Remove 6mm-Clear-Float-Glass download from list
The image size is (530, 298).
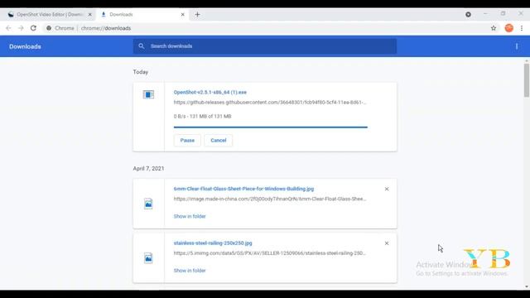point(387,189)
